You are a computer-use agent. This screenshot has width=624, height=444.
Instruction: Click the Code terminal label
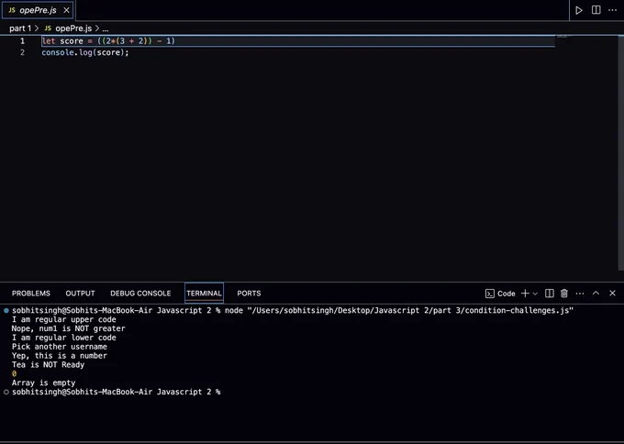point(507,294)
